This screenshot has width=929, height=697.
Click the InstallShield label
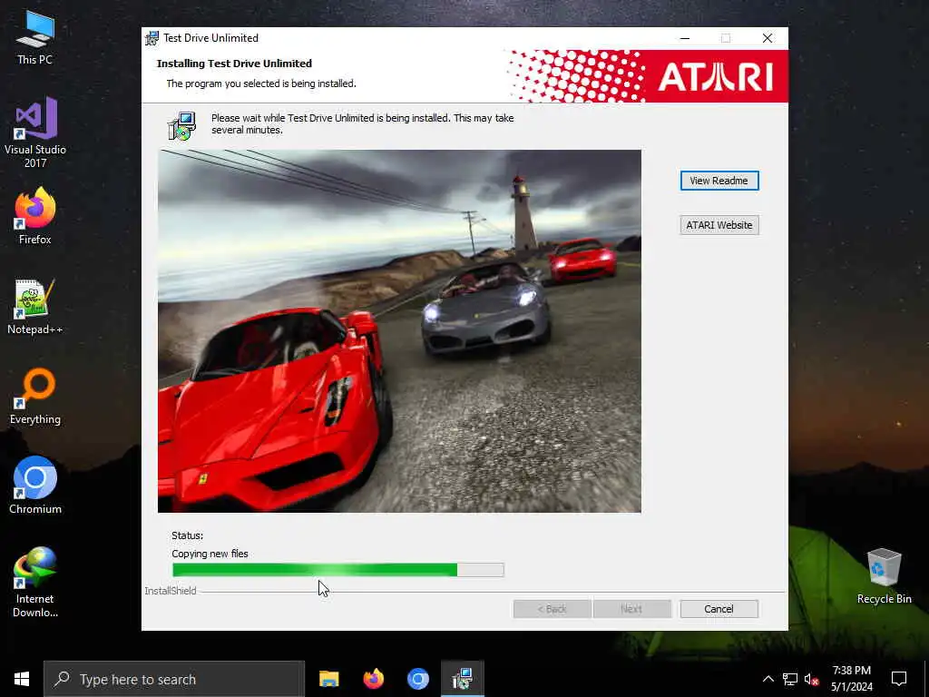[171, 591]
